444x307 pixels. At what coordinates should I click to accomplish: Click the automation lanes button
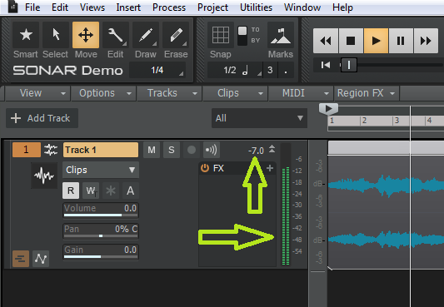pos(41,259)
